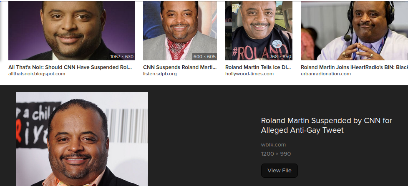
Task: Click the wblk.com source in preview panel
Action: pyautogui.click(x=273, y=145)
